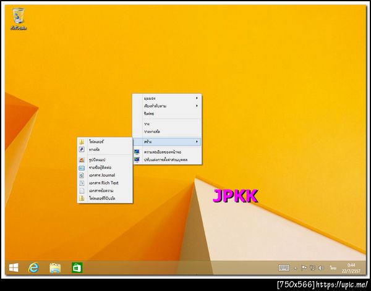Create a new รูปบิตแมป (Bitmap image)

[105, 160]
